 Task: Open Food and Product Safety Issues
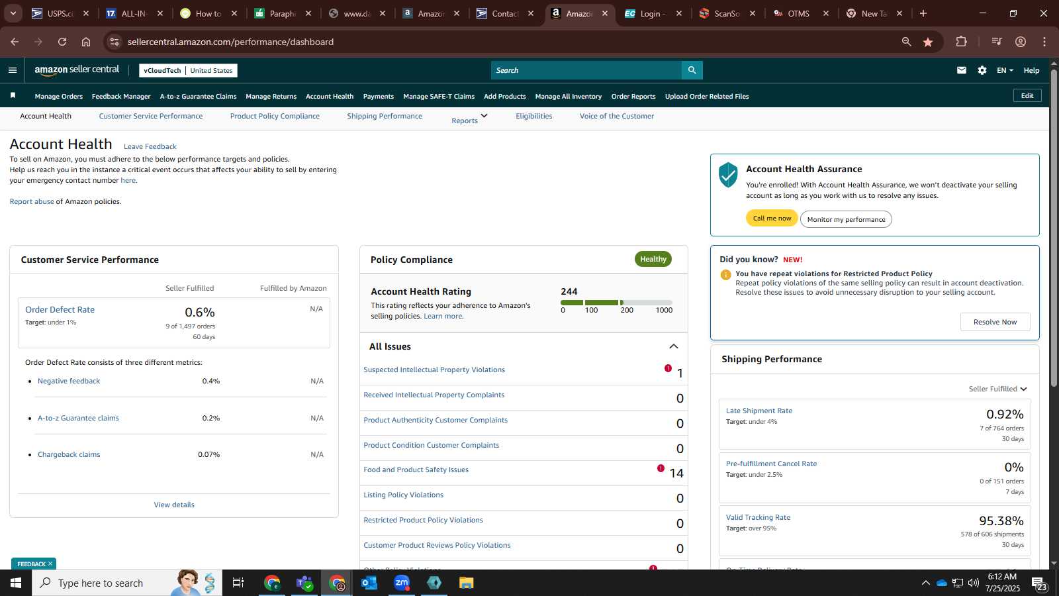coord(416,470)
